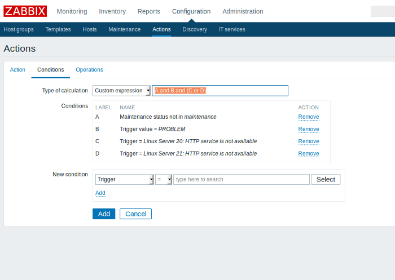Click the ZABBIX logo
This screenshot has height=280, width=395.
pos(25,11)
